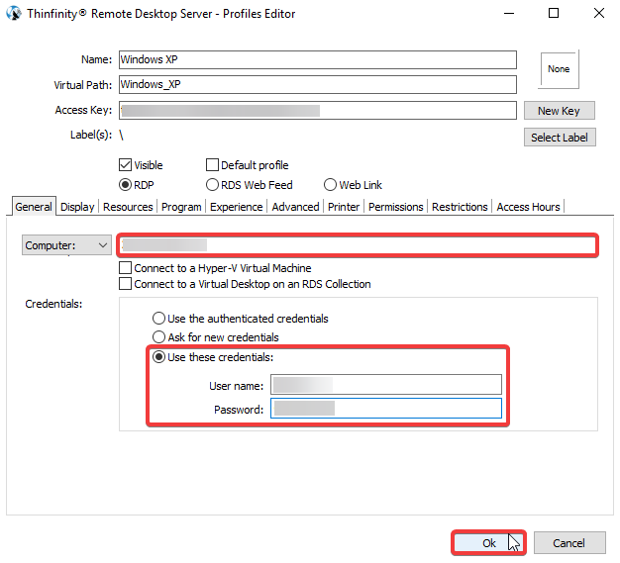Open the Experience tab
Screen dimensions: 620x563
[x=236, y=207]
